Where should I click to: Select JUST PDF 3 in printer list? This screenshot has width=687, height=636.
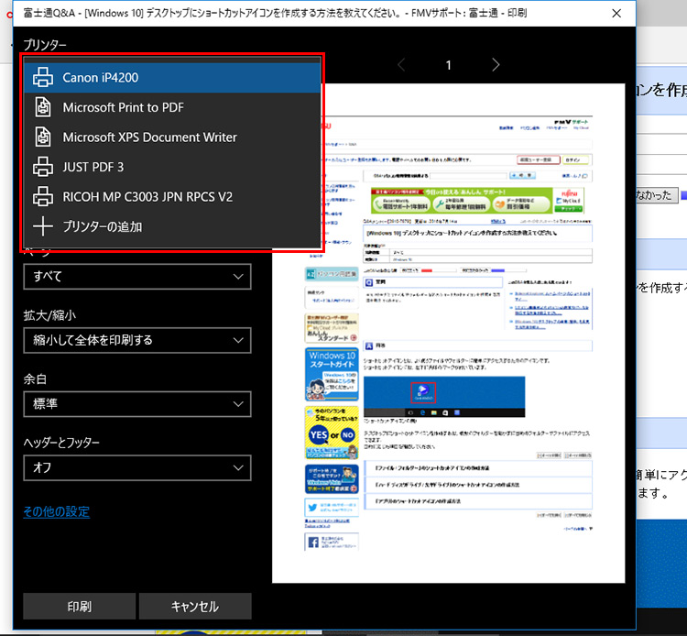pyautogui.click(x=93, y=167)
